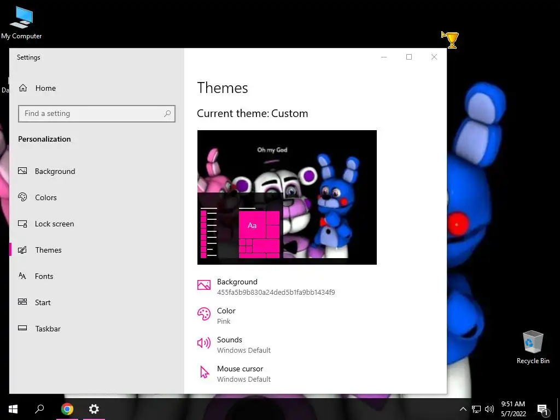Viewport: 560px width, 420px height.
Task: Open Google Chrome from the taskbar
Action: tap(67, 409)
